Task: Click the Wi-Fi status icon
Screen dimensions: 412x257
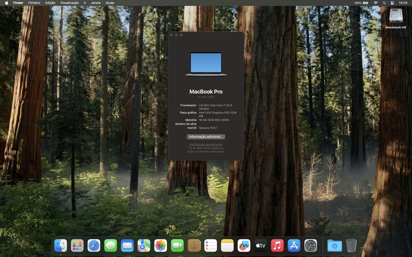Action: click(x=376, y=3)
